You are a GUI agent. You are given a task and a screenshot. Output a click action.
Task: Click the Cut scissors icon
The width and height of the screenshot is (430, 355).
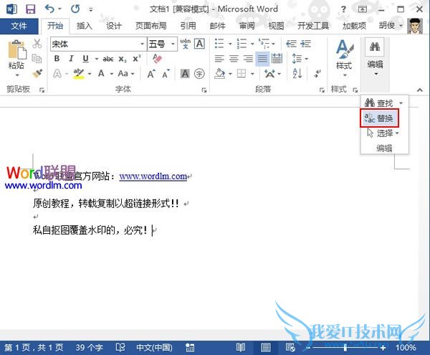point(37,44)
